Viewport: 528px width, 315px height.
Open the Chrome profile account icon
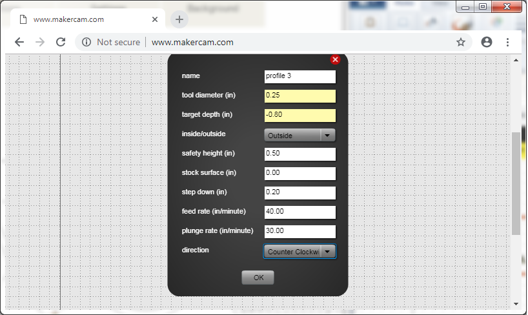point(487,42)
